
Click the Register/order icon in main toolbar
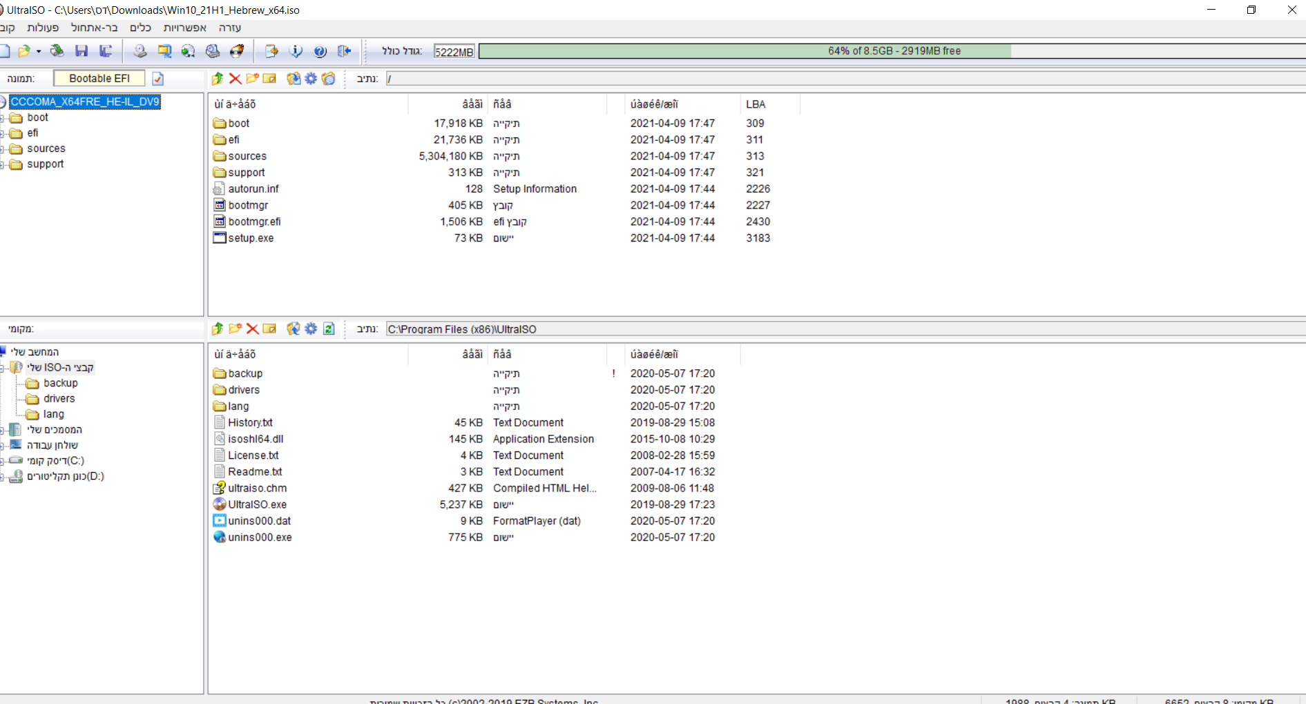coord(271,51)
